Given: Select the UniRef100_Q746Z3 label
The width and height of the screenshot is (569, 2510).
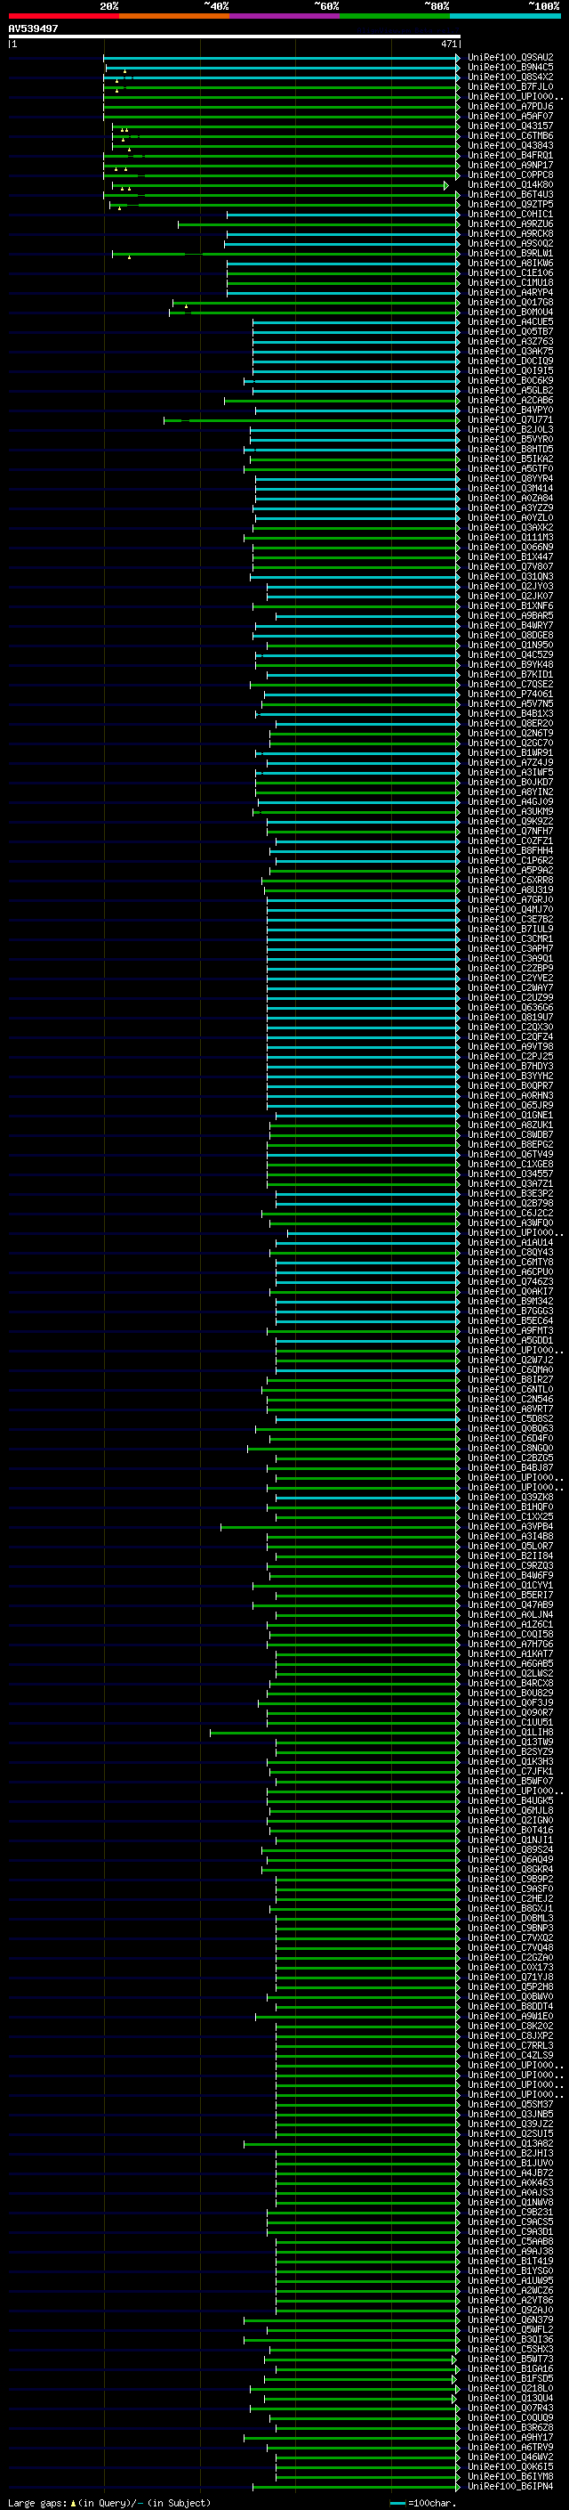Looking at the screenshot, I should (x=510, y=1281).
